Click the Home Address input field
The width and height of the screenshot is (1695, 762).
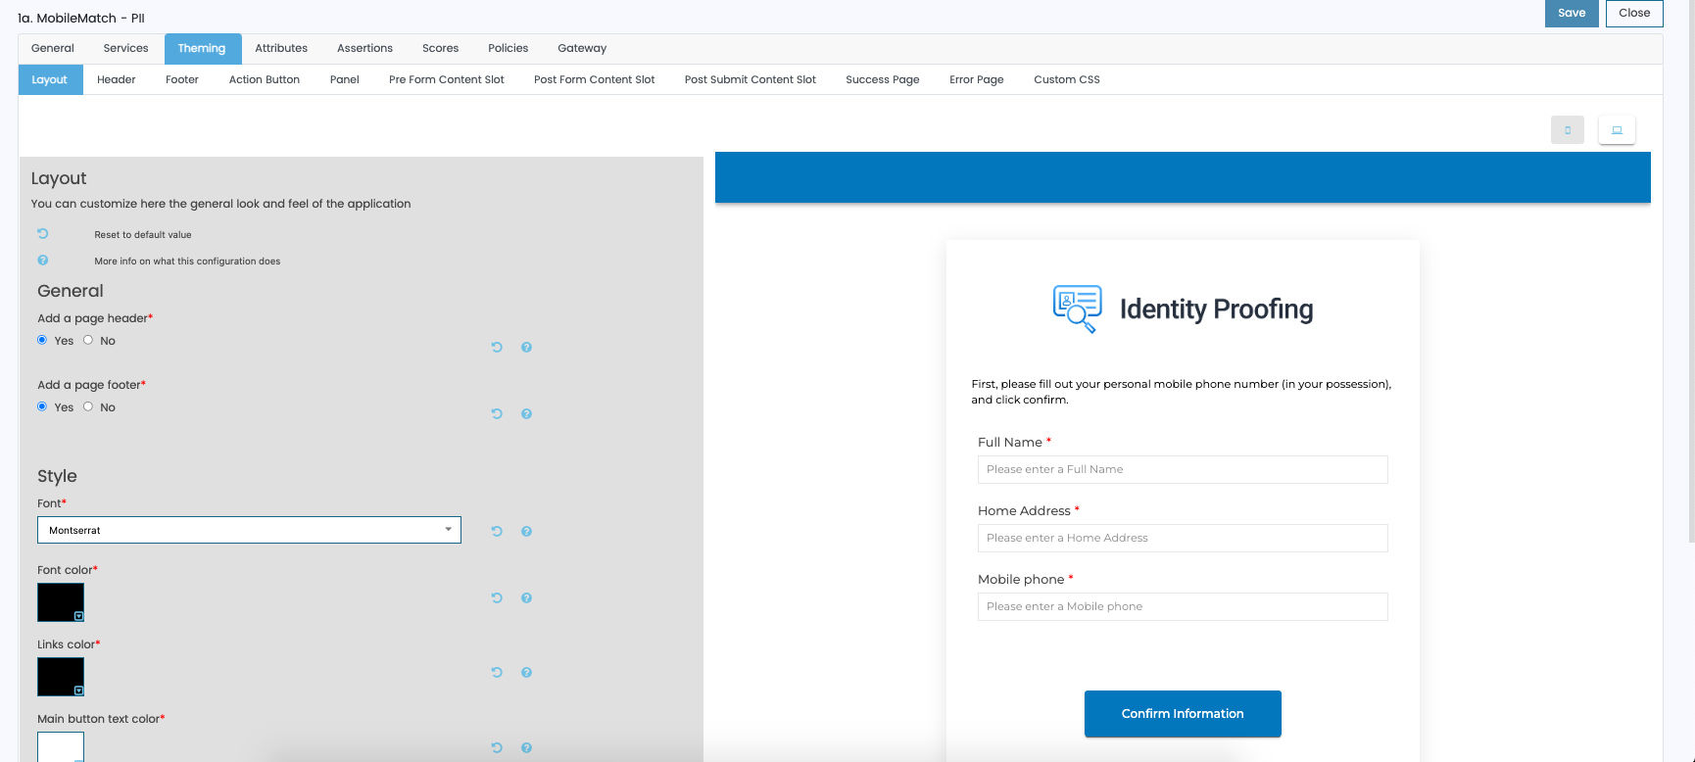point(1183,538)
